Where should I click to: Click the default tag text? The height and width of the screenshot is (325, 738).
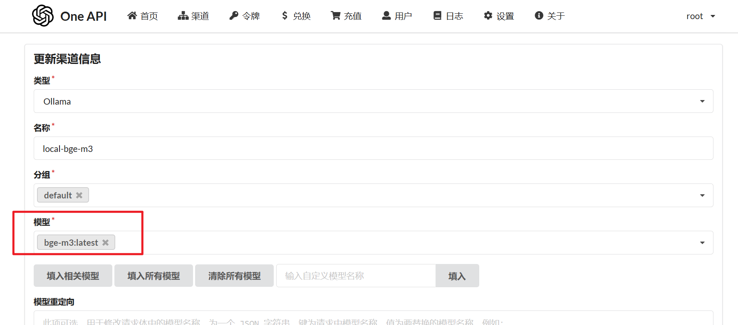click(x=58, y=195)
